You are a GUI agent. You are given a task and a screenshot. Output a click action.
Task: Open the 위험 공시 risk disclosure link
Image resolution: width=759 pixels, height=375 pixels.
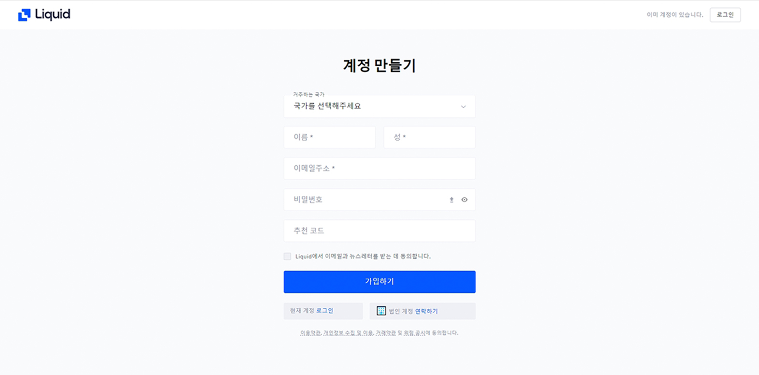click(414, 333)
